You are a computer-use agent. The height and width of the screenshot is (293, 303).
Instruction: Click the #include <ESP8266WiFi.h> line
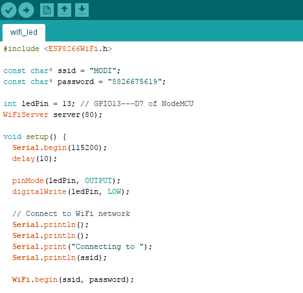tap(58, 49)
